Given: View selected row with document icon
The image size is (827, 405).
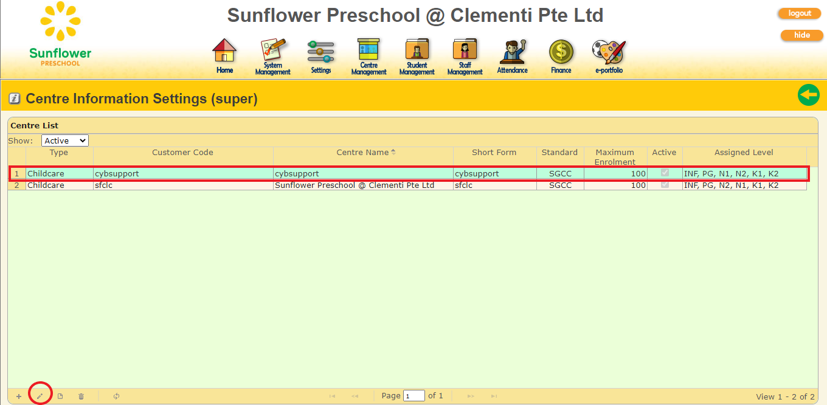Looking at the screenshot, I should coord(60,396).
